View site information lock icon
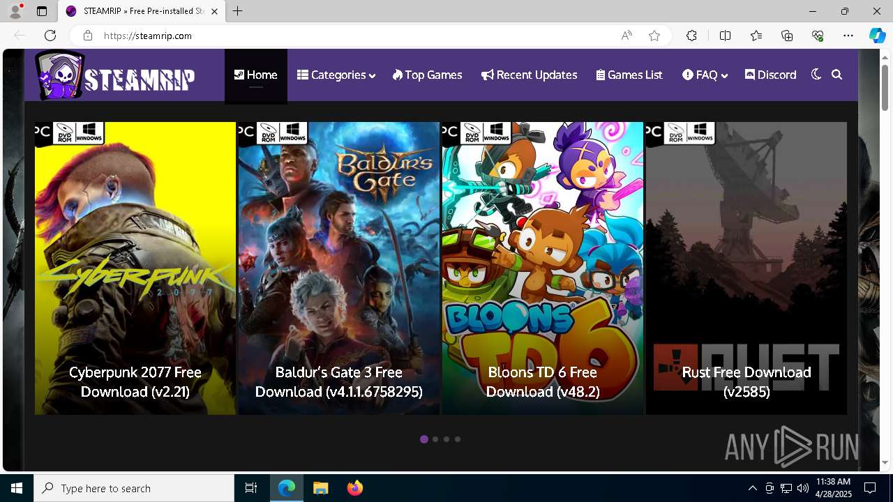The image size is (893, 502). [x=87, y=36]
